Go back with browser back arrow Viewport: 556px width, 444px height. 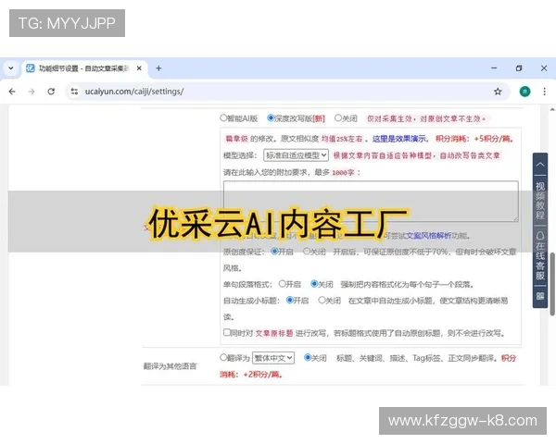[x=12, y=92]
